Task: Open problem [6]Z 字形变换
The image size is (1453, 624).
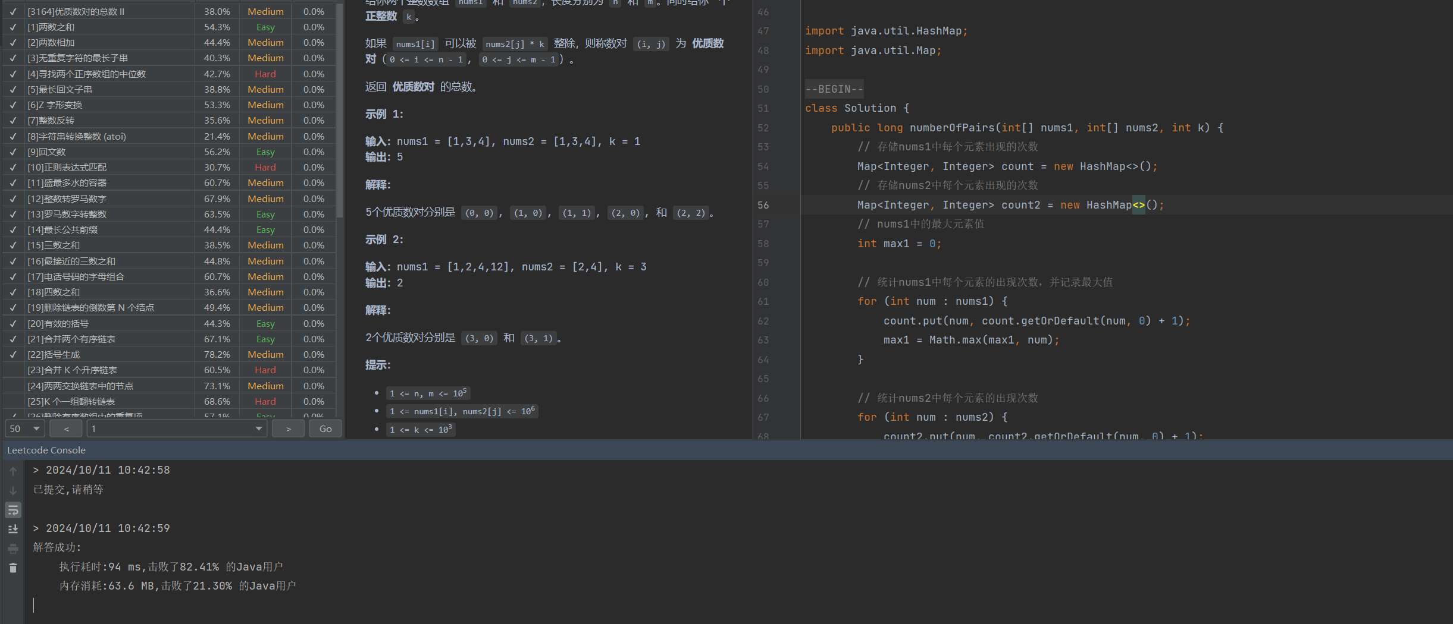Action: (x=55, y=105)
